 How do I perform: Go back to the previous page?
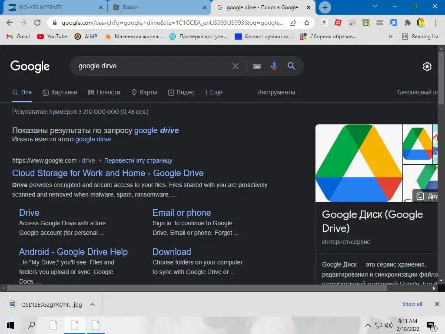click(10, 23)
